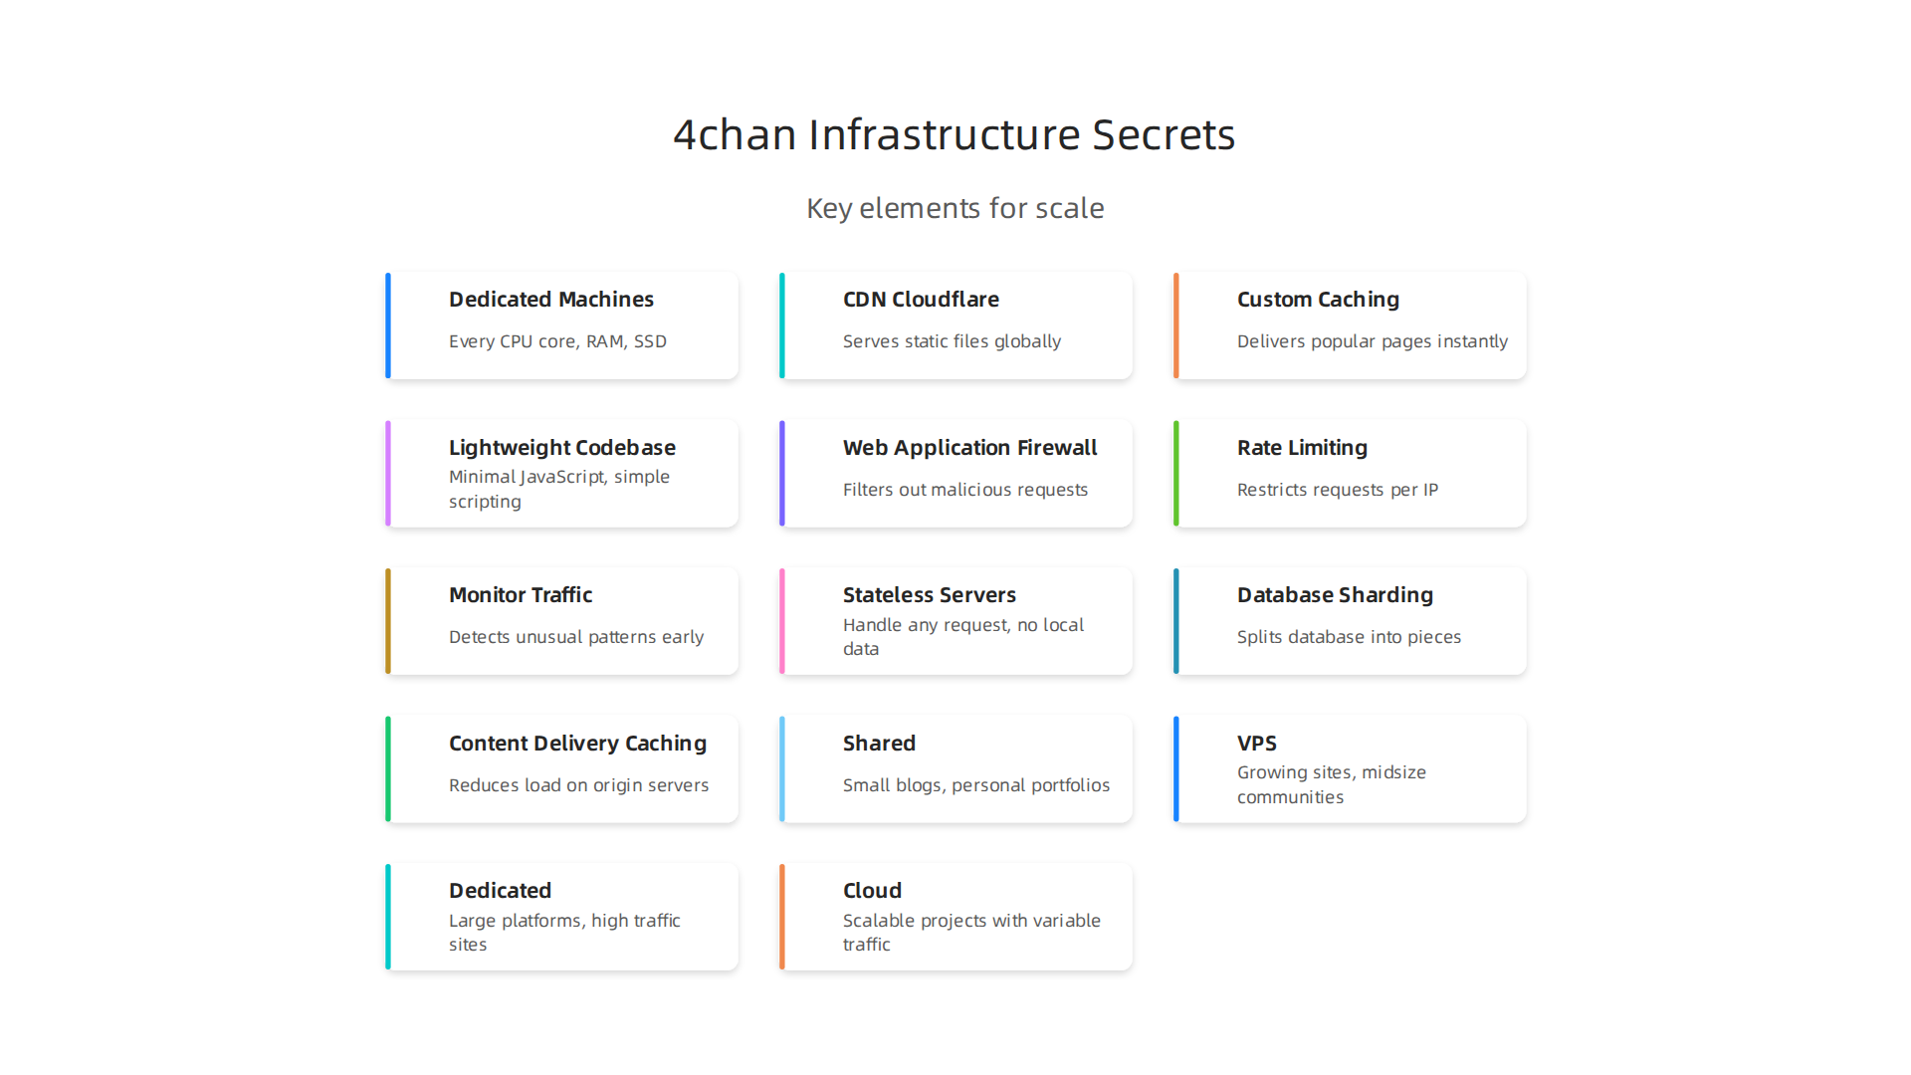This screenshot has height=1075, width=1911.
Task: Click the subtitle 'Key elements for scale'
Action: pyautogui.click(x=955, y=208)
